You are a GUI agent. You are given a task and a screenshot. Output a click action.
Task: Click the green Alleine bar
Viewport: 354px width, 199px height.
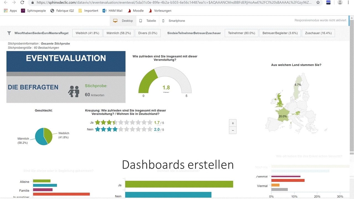click(x=42, y=181)
